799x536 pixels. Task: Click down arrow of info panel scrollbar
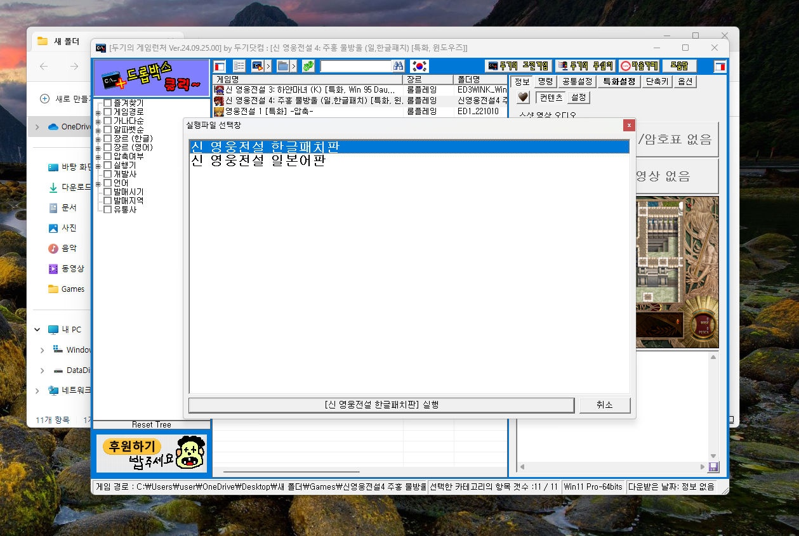713,456
